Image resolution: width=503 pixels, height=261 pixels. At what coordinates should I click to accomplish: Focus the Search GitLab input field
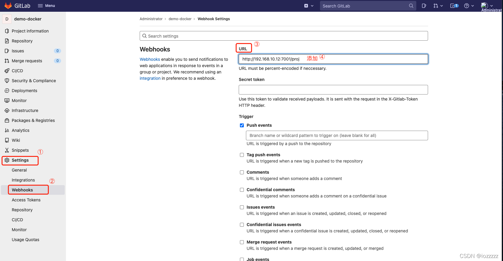click(x=368, y=6)
